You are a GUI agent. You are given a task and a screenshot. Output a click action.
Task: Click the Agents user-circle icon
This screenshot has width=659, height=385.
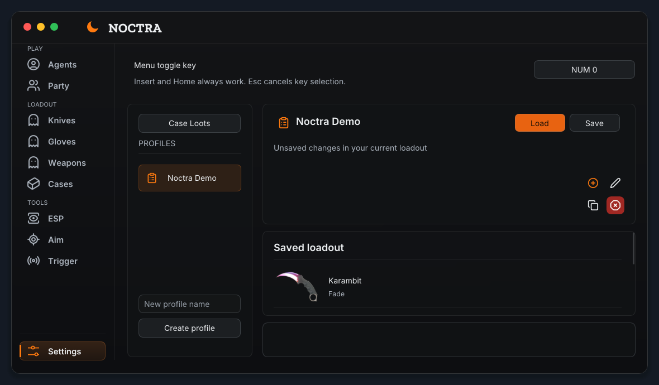point(34,64)
